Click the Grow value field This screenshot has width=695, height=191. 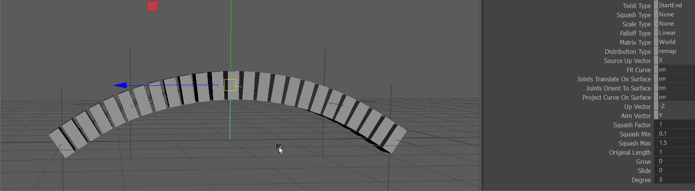pos(675,161)
